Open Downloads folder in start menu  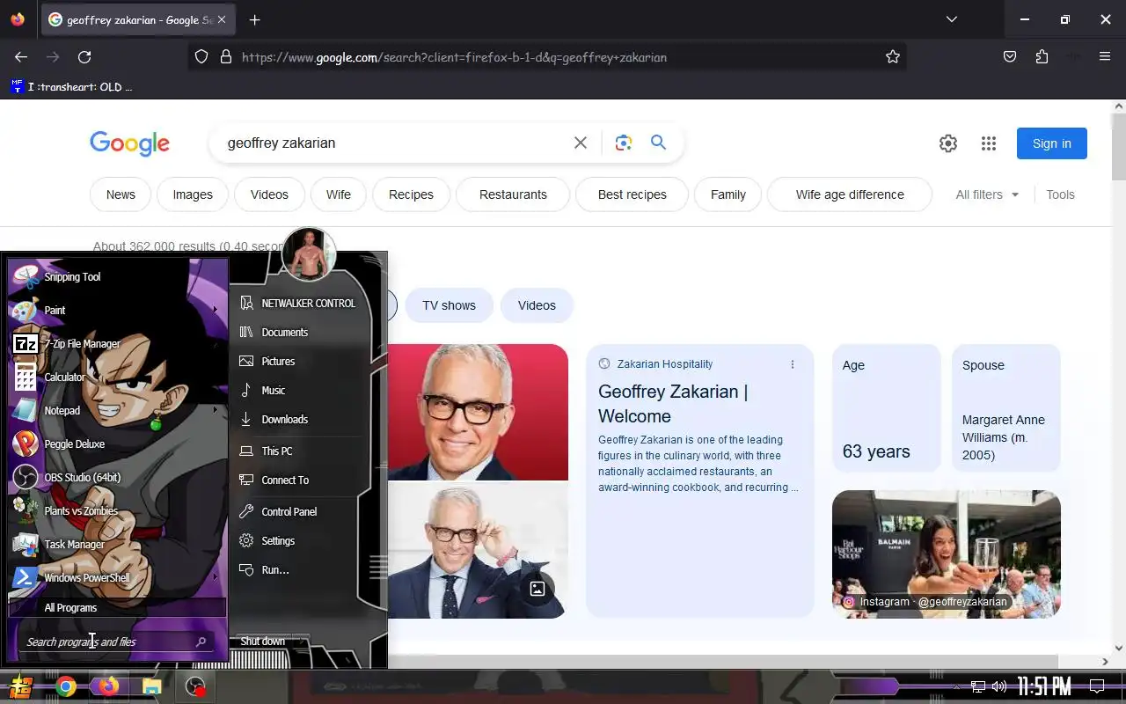(297, 419)
